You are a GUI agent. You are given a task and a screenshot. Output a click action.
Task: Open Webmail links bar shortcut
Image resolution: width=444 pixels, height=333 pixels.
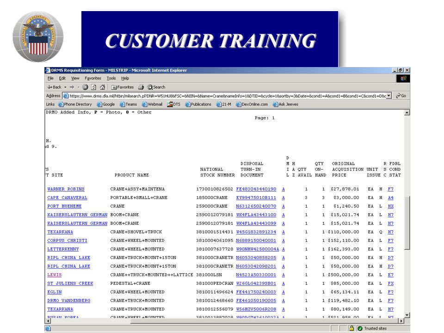(152, 104)
